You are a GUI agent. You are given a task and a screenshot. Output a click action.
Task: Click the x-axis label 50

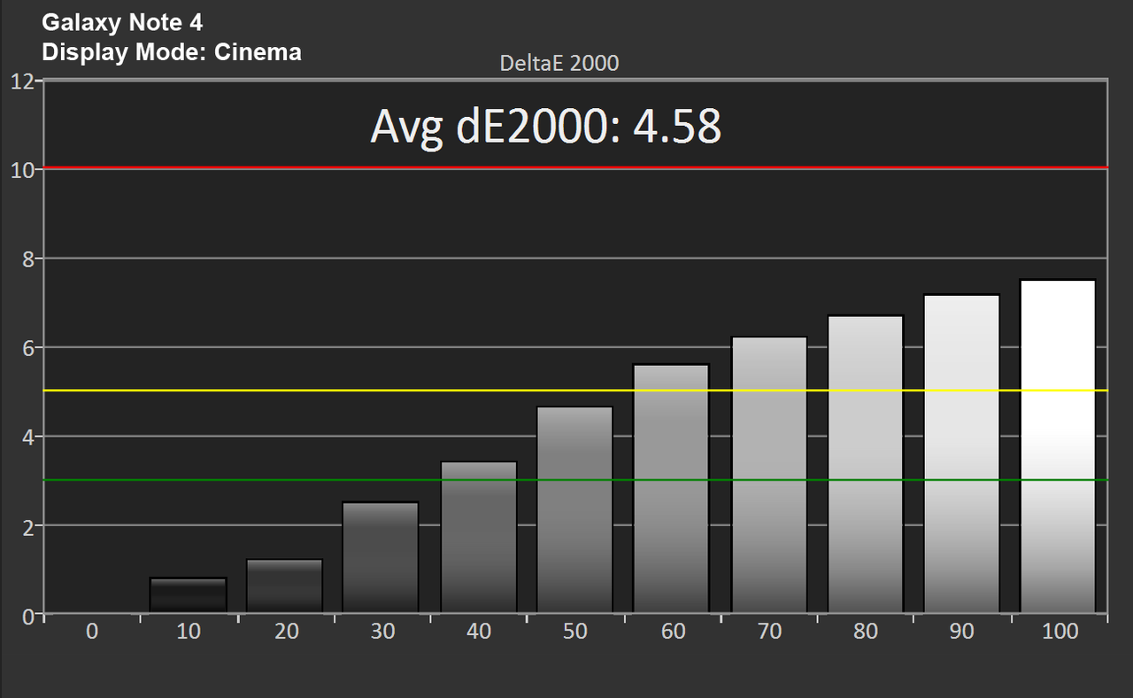(x=576, y=632)
